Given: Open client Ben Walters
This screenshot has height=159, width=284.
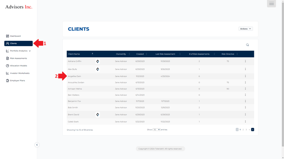Looking at the screenshot, I should click(x=73, y=95).
